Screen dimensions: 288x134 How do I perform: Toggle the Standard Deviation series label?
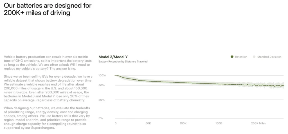coord(269,57)
